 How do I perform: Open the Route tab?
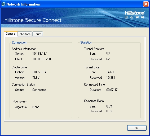38,34
